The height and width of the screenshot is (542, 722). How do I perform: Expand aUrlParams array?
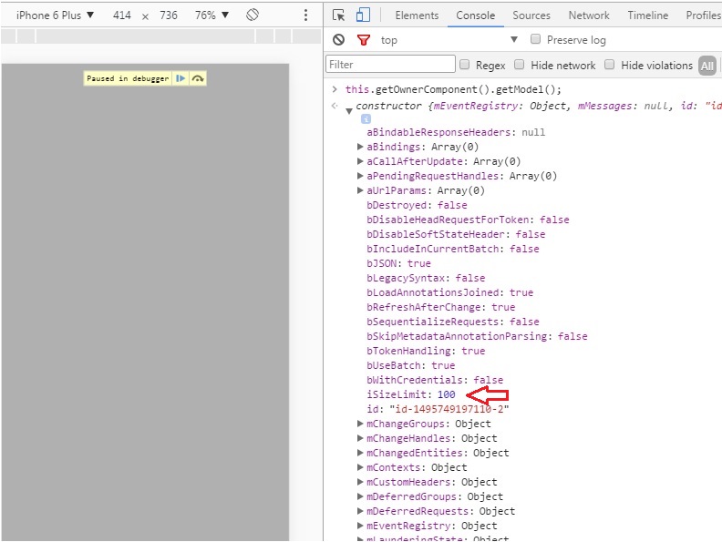360,190
